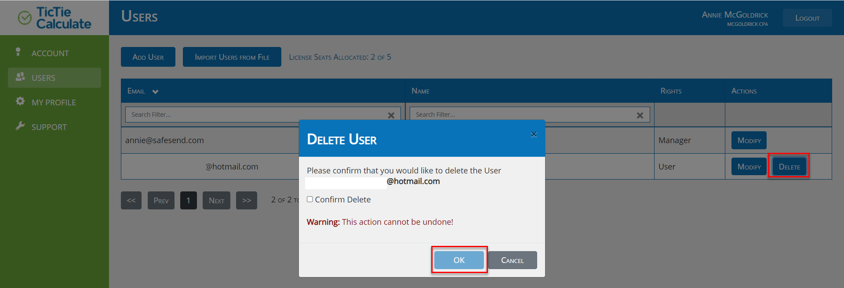Image resolution: width=844 pixels, height=288 pixels.
Task: Click the Logout button
Action: [808, 18]
